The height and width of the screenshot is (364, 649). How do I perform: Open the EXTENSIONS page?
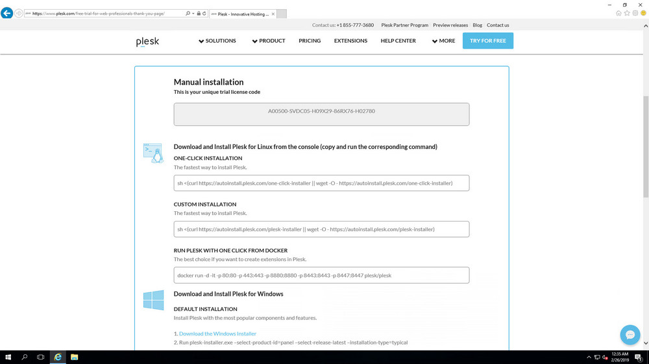tap(350, 41)
